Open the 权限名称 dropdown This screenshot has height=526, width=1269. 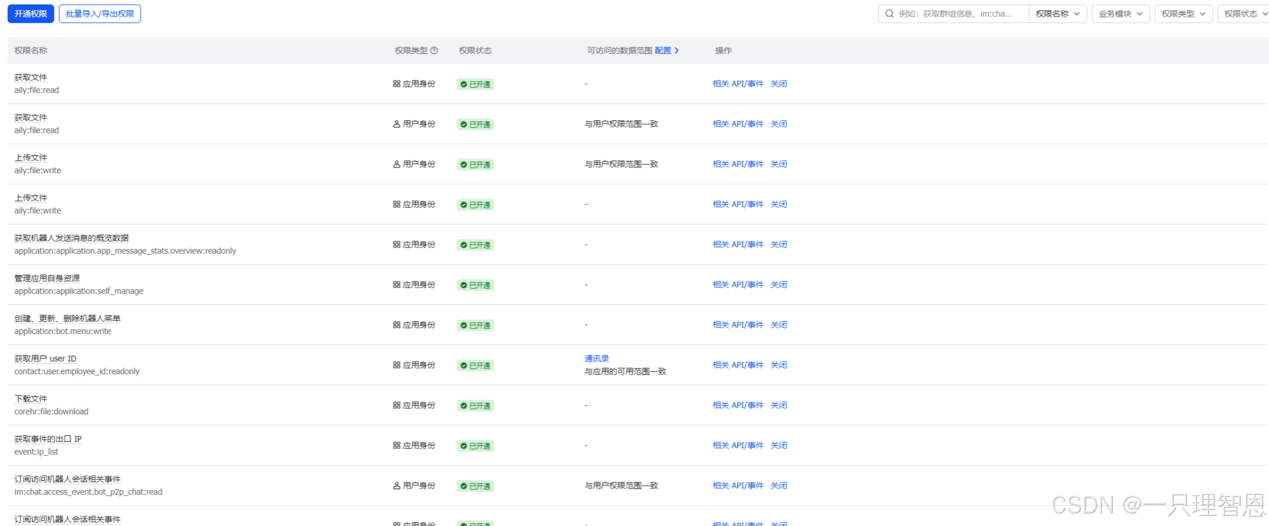1057,14
